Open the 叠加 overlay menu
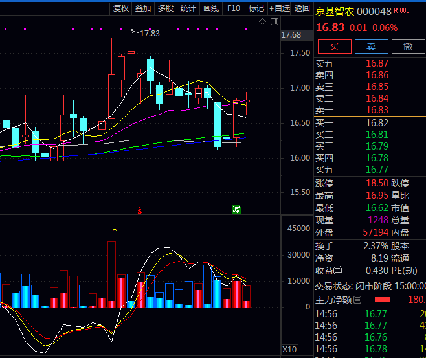This screenshot has width=426, height=358. pyautogui.click(x=143, y=8)
